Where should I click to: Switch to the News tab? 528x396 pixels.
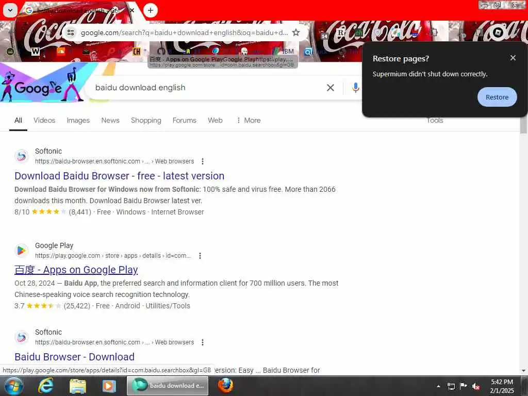coord(110,120)
